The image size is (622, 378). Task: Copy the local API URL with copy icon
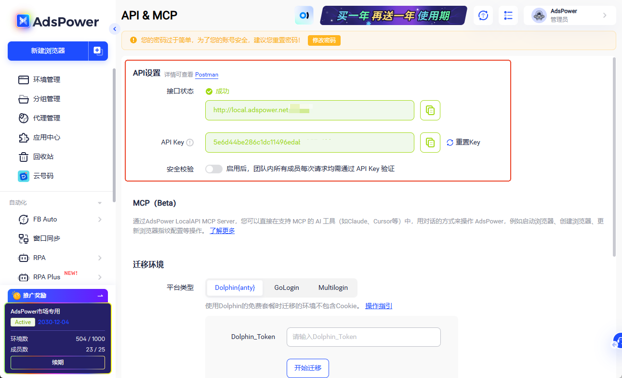coord(430,110)
